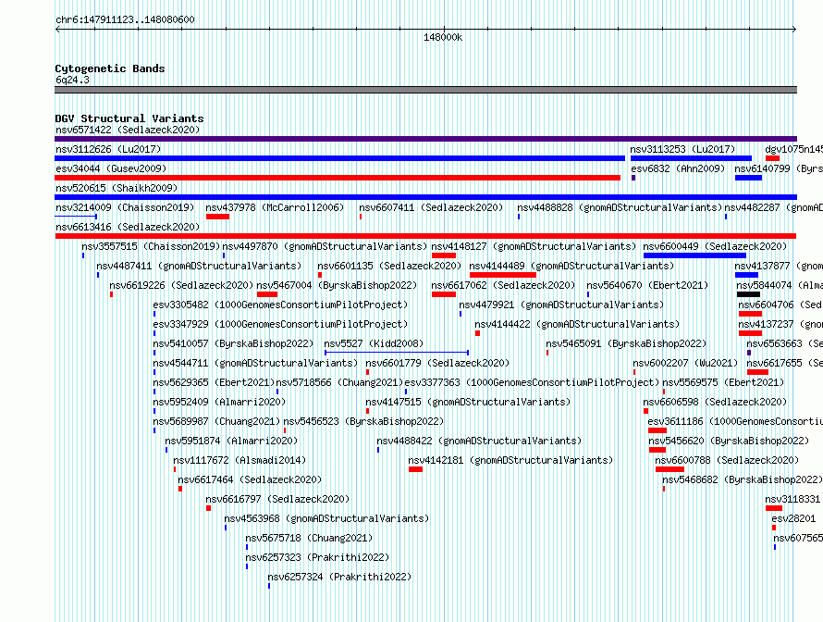823x622 pixels.
Task: Select nsv4544711 (gnomADStructuralVariants) label
Action: click(255, 363)
